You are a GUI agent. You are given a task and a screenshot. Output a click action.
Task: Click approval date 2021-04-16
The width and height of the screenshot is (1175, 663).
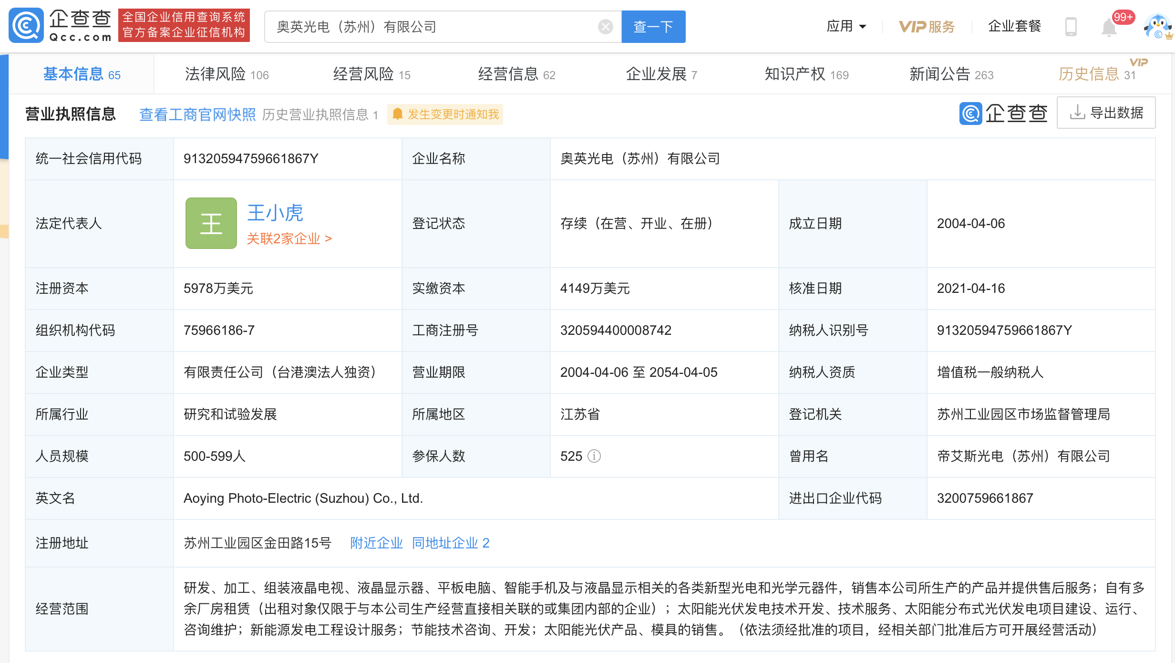pos(971,289)
